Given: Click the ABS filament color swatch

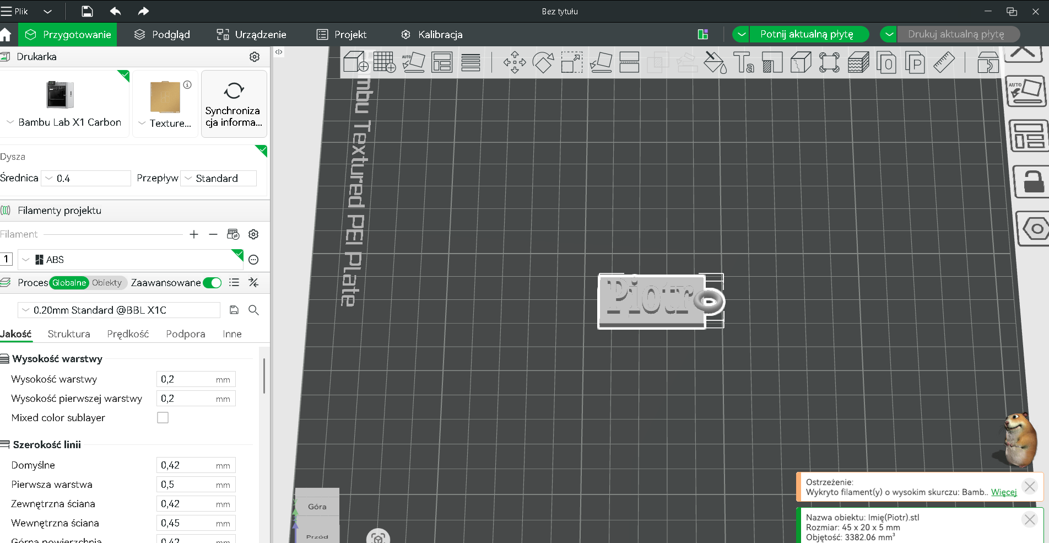Looking at the screenshot, I should pos(39,260).
